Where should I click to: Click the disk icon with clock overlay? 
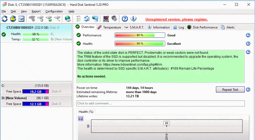pyautogui.click(x=40, y=19)
